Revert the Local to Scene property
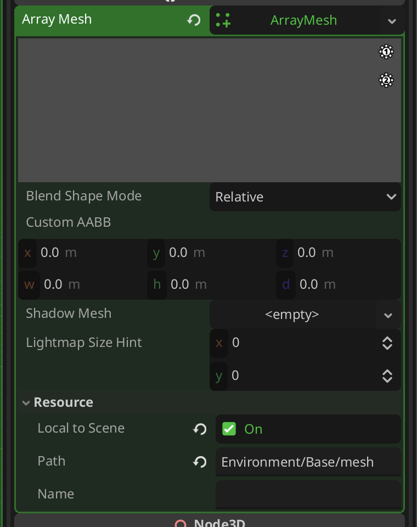The width and height of the screenshot is (417, 527). tap(200, 429)
